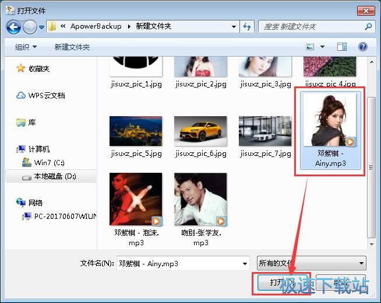Select 库 in the navigation pane
This screenshot has height=303, width=381.
(x=32, y=122)
